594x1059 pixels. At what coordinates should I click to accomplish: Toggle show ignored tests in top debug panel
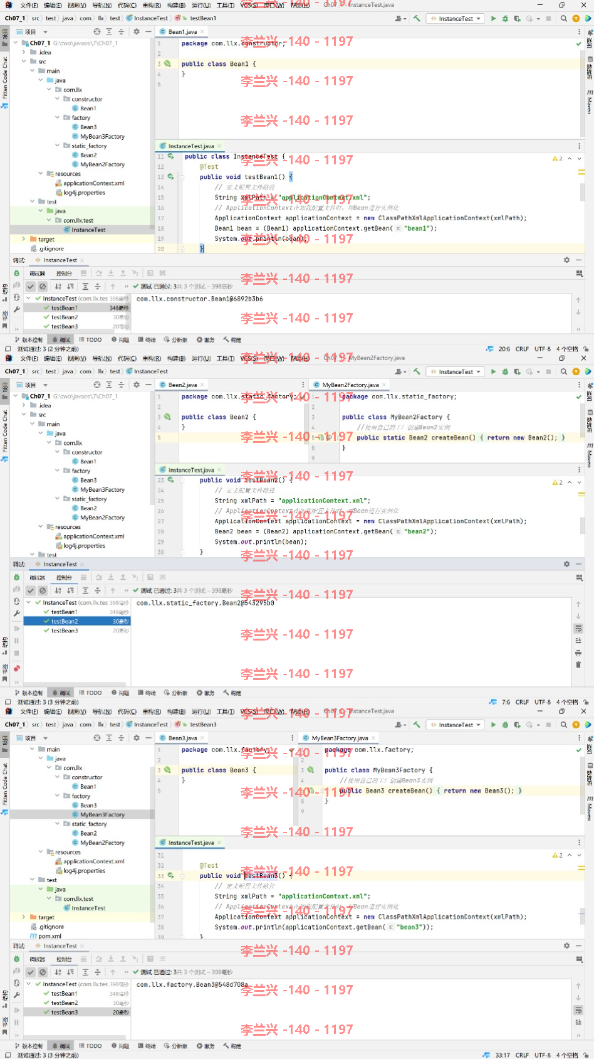pyautogui.click(x=43, y=286)
